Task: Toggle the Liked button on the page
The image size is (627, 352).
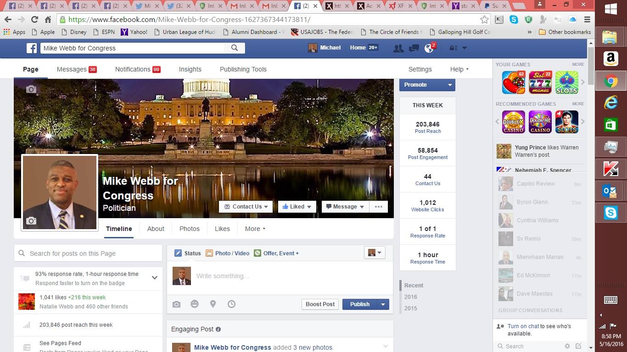Action: (297, 207)
